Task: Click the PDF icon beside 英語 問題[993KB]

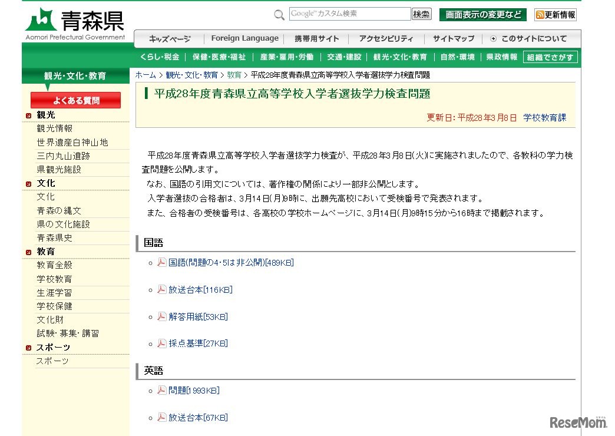Action: 161,390
